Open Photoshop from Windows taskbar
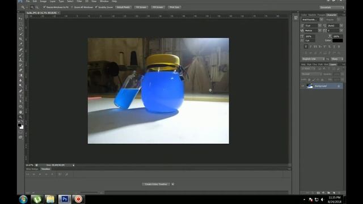This screenshot has height=204, width=363. 65,199
